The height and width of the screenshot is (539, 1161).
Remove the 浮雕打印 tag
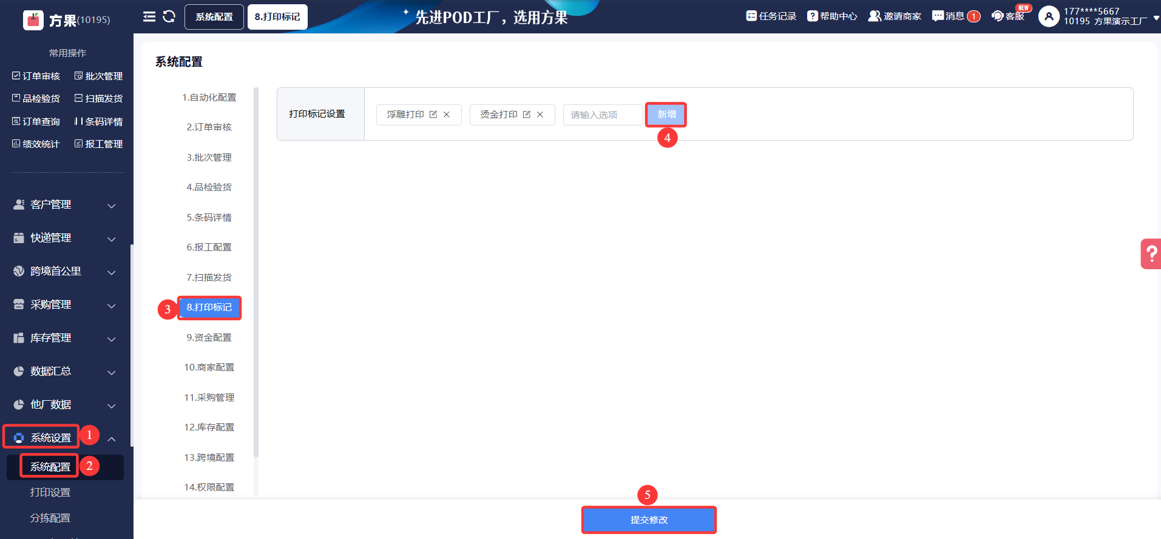coord(447,115)
